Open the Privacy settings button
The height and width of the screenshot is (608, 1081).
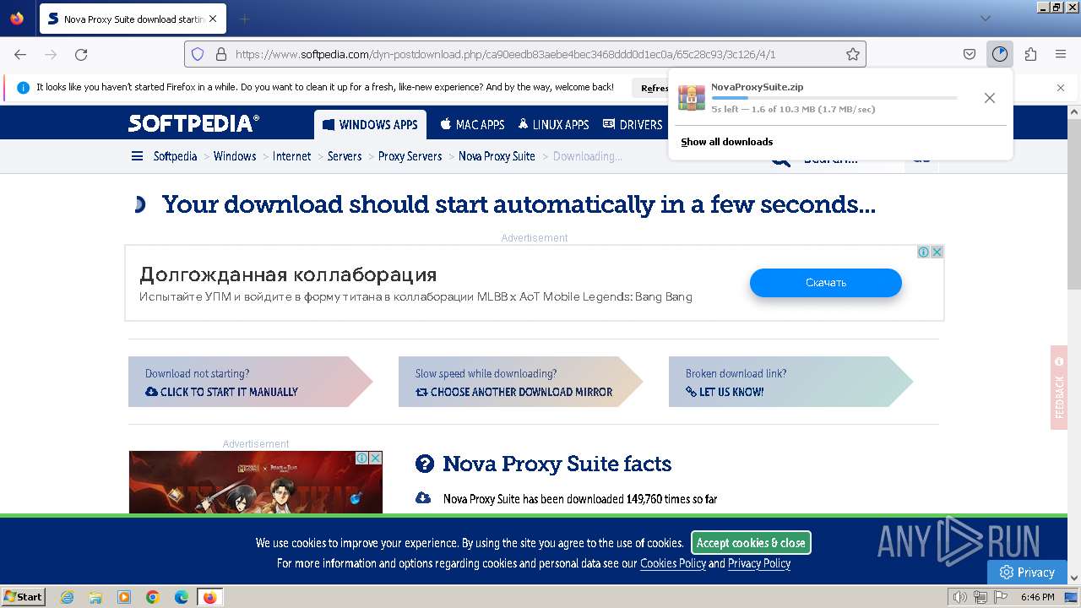[1027, 572]
